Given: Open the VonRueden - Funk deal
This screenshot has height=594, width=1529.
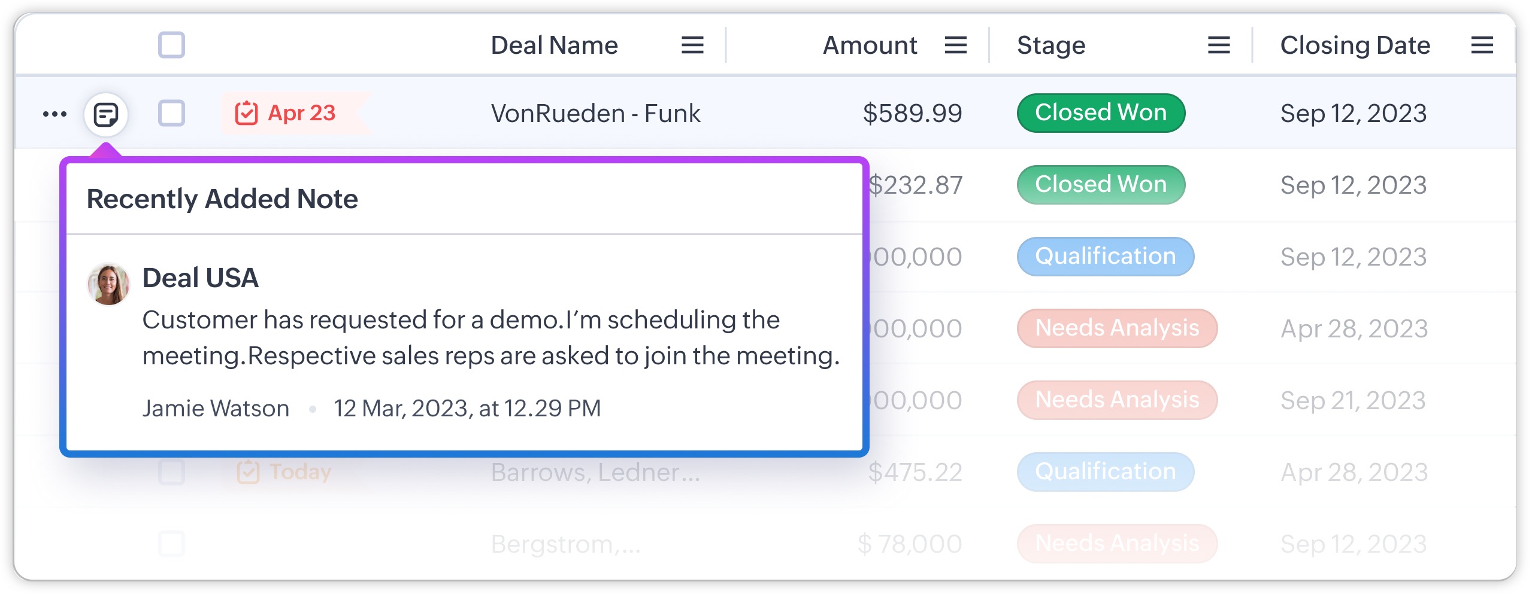Looking at the screenshot, I should click(595, 114).
